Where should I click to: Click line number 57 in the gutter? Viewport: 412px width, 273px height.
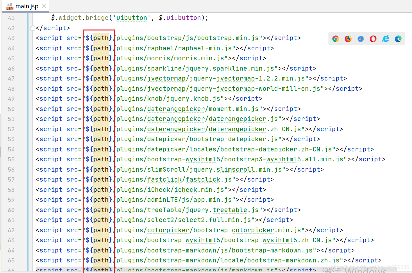11,180
